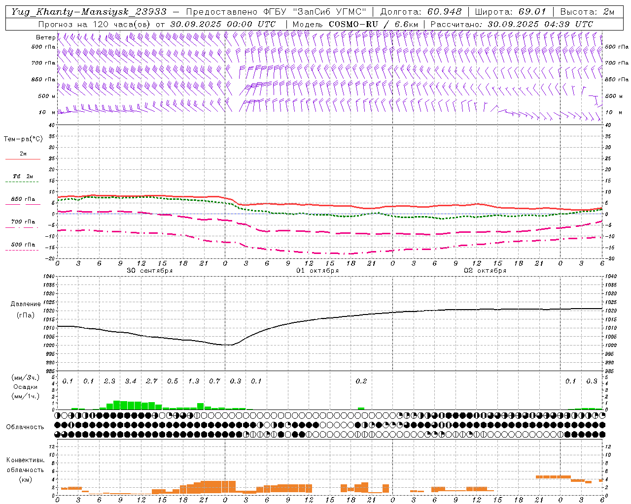This screenshot has width=631, height=504.
Task: Click the (мм/1ч.) precipitation unit label
Action: pyautogui.click(x=26, y=396)
